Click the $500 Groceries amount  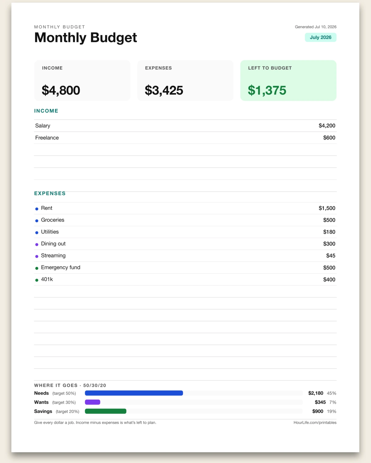[x=329, y=220]
